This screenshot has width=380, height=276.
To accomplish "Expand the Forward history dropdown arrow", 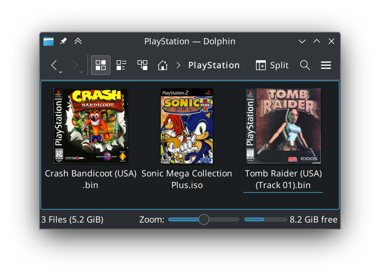I will point(81,72).
